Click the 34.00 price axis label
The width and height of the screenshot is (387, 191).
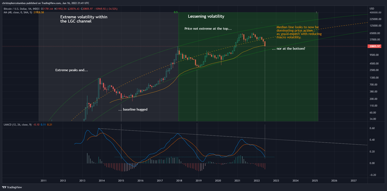[372, 119]
